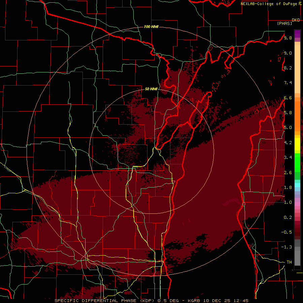303x303 pixels.
Task: Click the 0.2 value on the legend
Action: [x=288, y=217]
